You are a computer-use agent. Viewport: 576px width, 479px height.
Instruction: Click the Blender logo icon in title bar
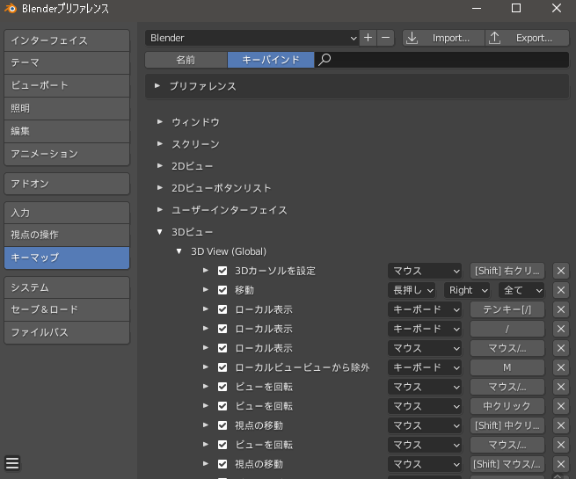point(11,8)
